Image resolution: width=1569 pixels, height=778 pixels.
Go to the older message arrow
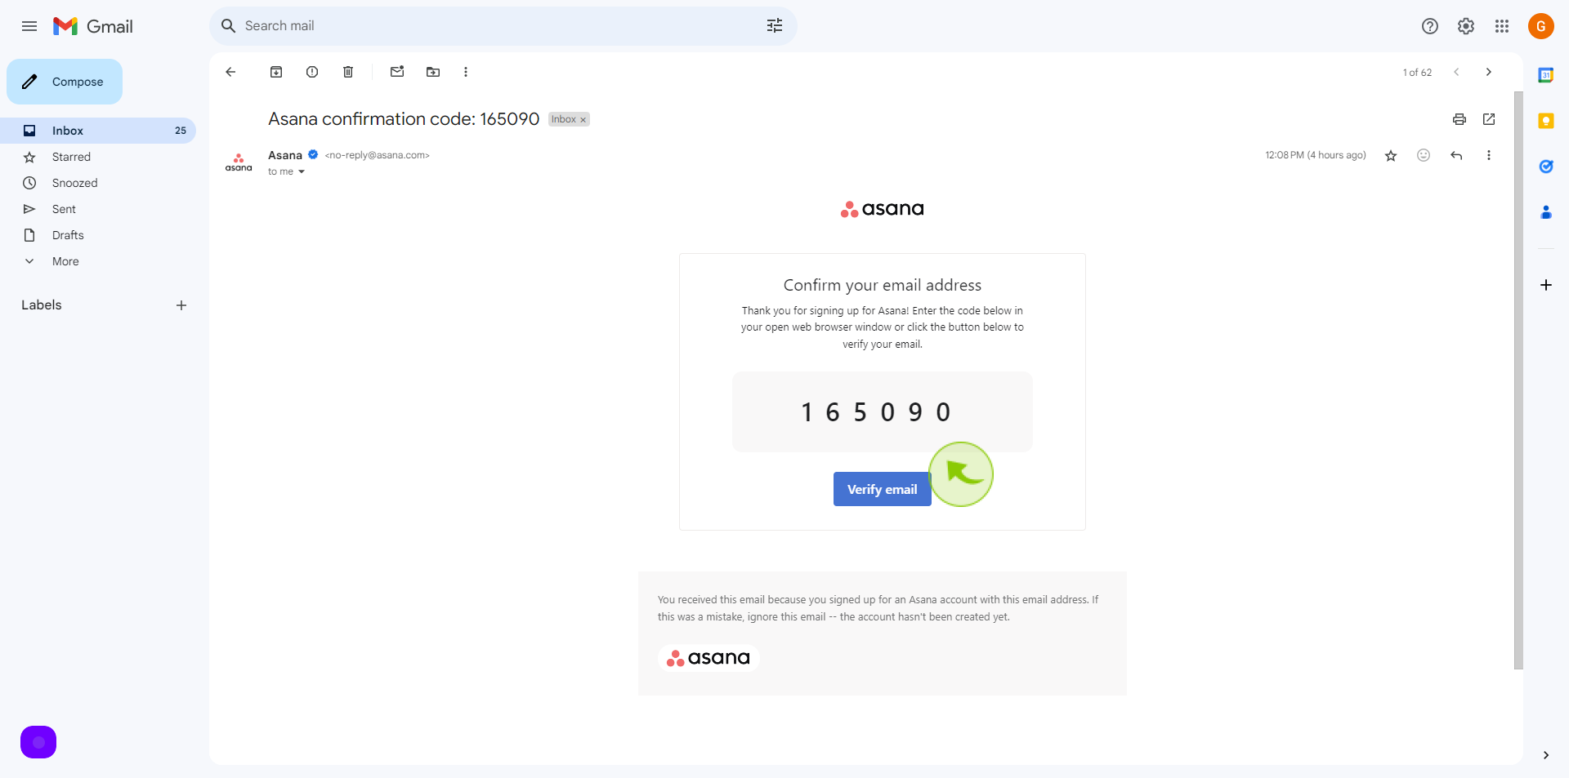coord(1489,72)
